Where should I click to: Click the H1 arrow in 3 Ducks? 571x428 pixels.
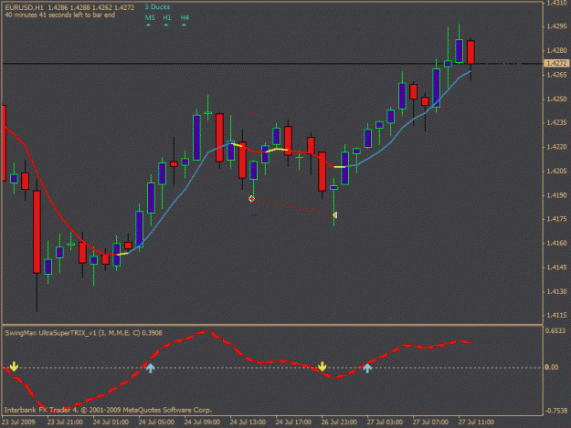(166, 25)
